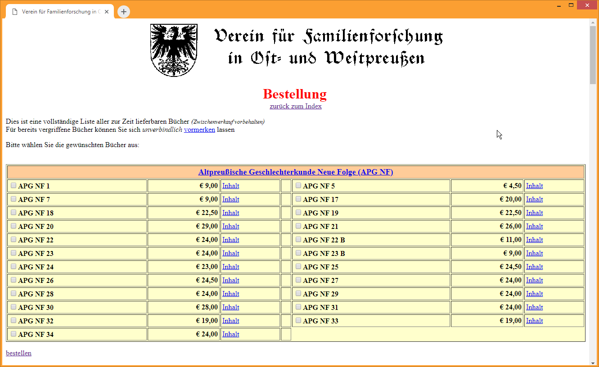Viewport: 599px width, 367px height.
Task: Check the APG NF 34 checkbox
Action: [x=14, y=334]
